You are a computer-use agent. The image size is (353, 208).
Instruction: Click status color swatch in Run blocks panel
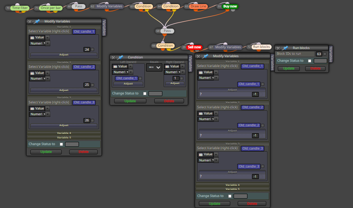320,61
